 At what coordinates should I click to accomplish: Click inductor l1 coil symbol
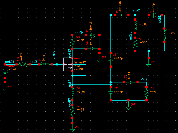pyautogui.click(x=136, y=26)
